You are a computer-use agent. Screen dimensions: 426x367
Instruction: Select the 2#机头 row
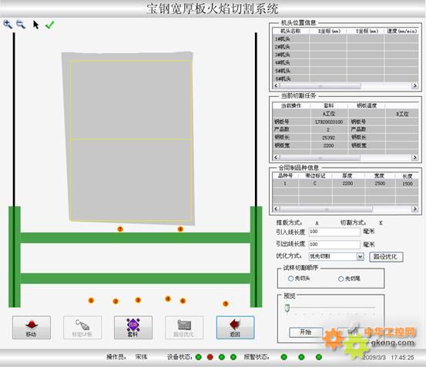[345, 47]
